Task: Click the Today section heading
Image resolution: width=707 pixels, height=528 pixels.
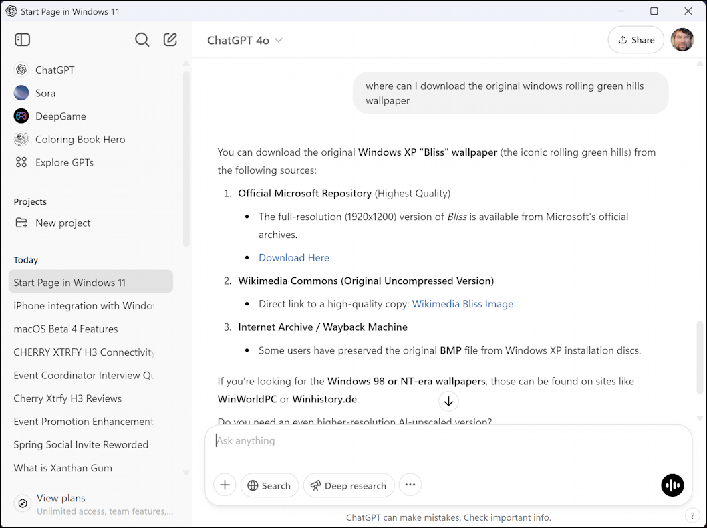Action: pos(25,260)
